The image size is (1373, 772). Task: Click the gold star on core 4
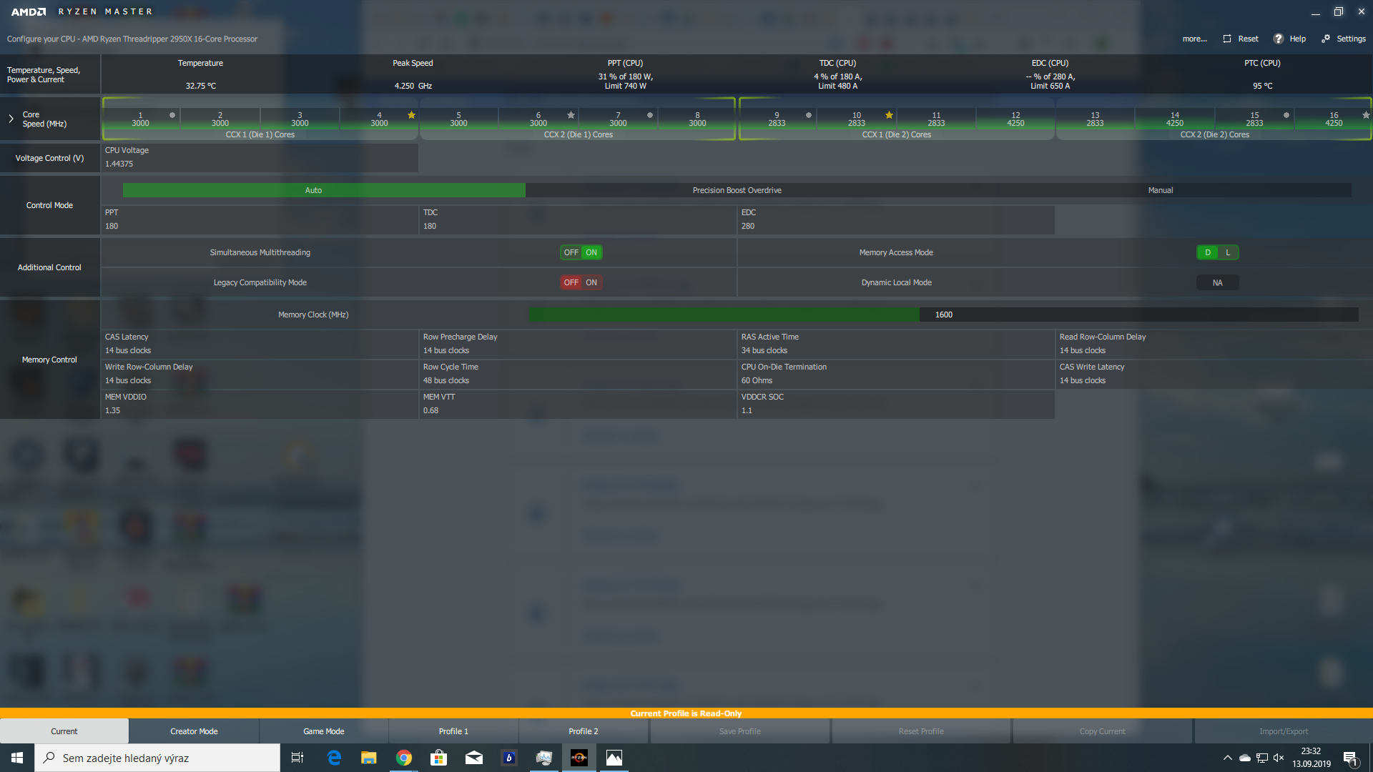(411, 115)
